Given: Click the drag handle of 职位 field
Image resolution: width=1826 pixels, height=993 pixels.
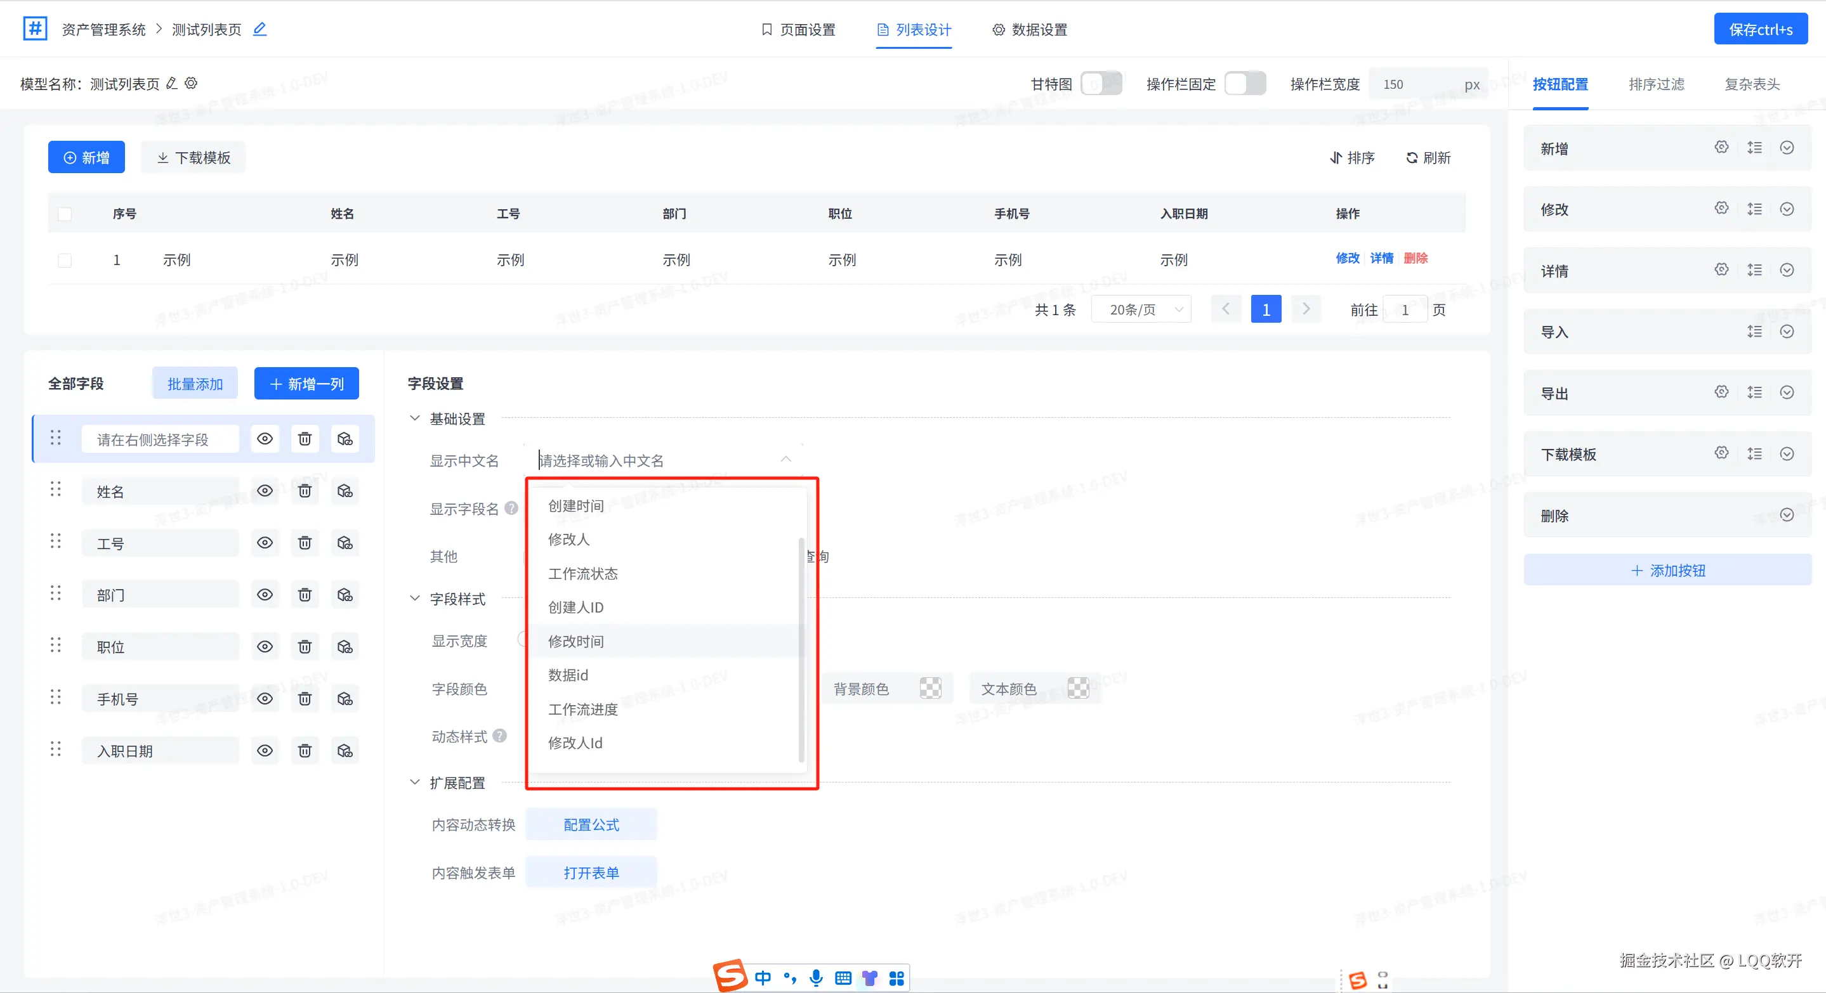Looking at the screenshot, I should click(x=55, y=646).
